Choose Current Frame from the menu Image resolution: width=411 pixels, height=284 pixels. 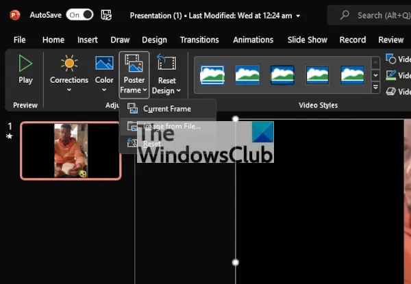(x=168, y=109)
